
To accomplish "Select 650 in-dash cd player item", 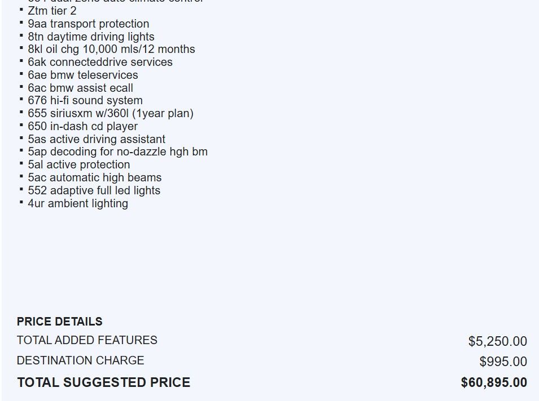I will 83,126.
